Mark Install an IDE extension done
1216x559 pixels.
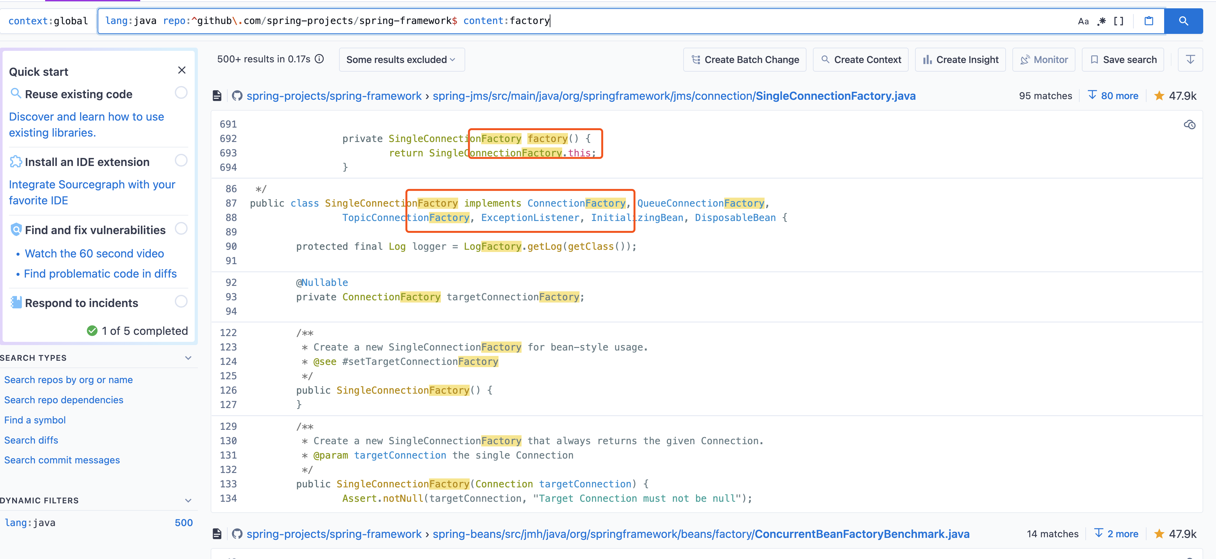pyautogui.click(x=181, y=160)
